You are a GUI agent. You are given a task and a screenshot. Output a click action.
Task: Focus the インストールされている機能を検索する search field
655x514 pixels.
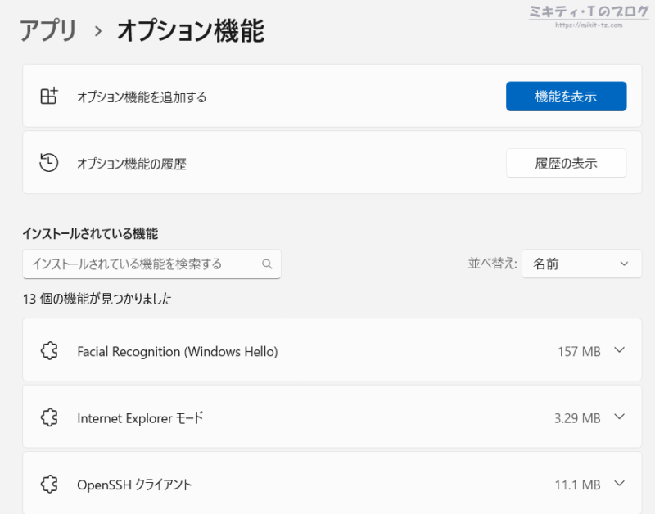[151, 264]
